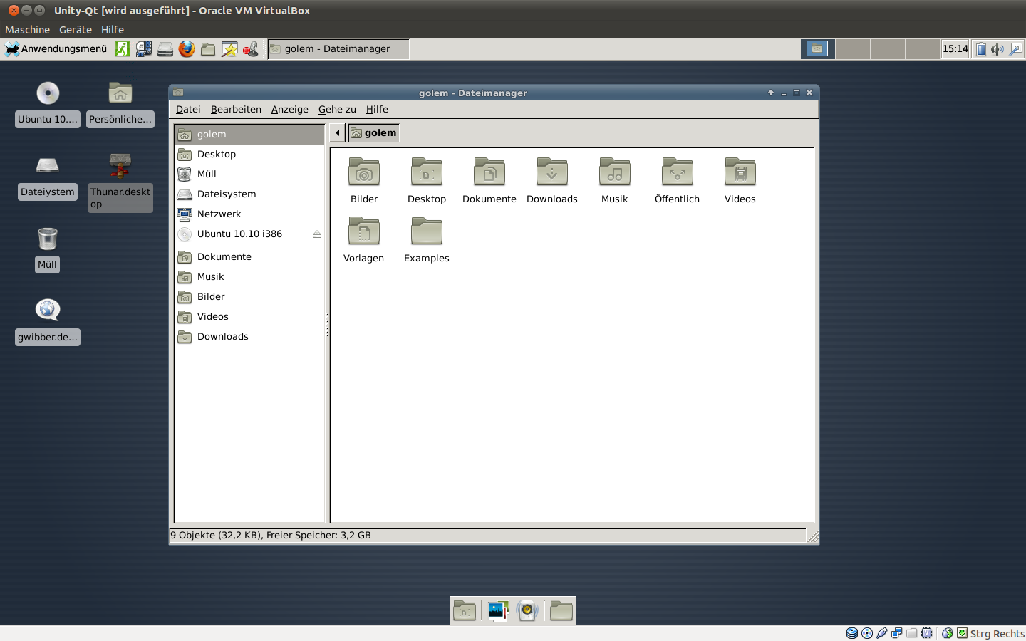Click the golem breadcrumb path button
Viewport: 1026px width, 641px height.
(373, 132)
